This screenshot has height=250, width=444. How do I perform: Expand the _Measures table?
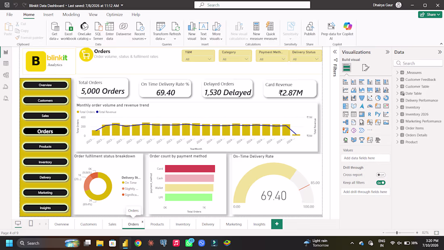397,73
